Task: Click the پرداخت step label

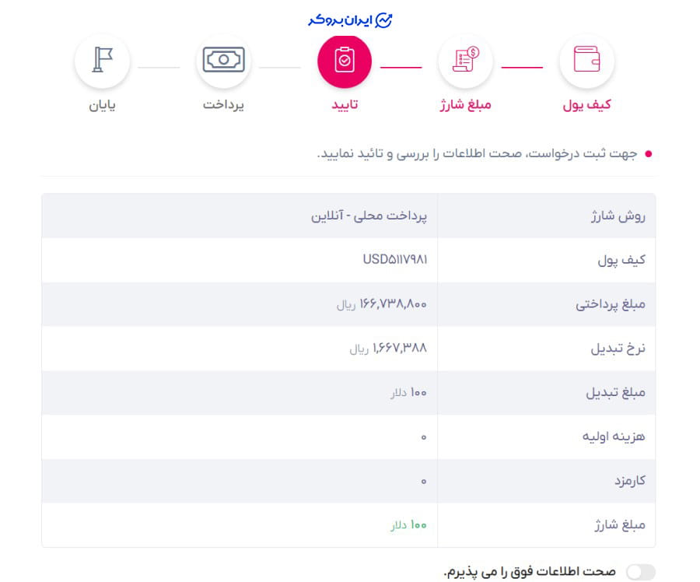Action: click(x=223, y=107)
